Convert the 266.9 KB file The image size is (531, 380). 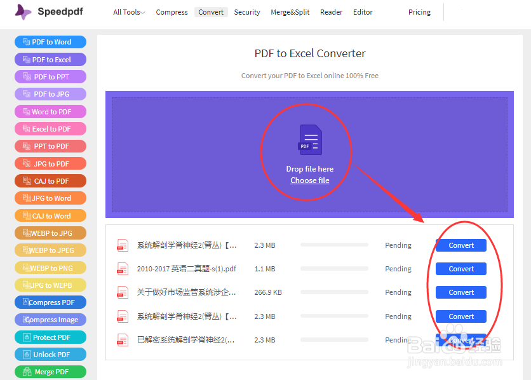pyautogui.click(x=461, y=292)
